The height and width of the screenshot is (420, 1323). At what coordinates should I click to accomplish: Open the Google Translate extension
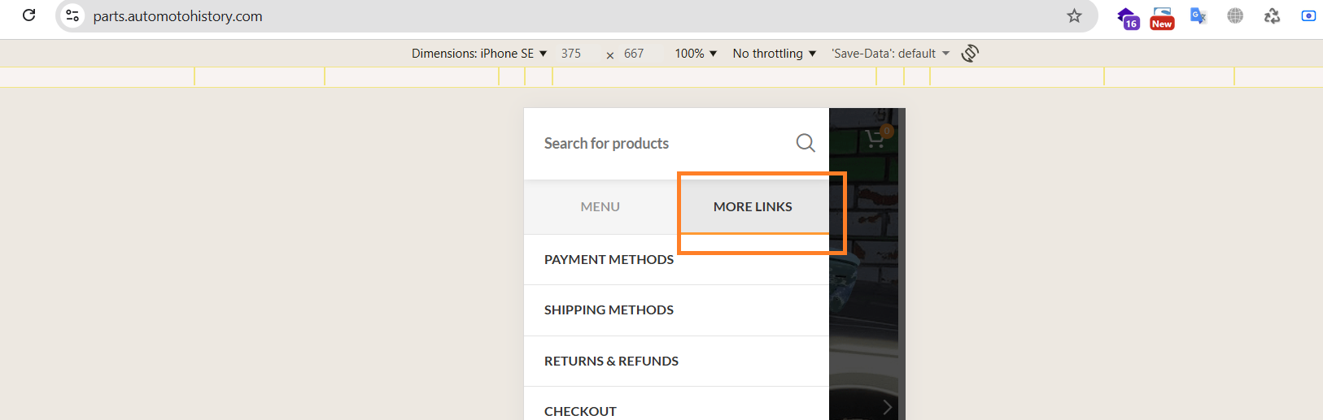click(1198, 15)
